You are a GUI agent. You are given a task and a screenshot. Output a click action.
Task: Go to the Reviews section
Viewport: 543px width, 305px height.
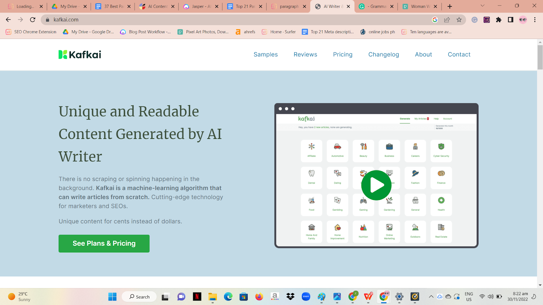(305, 55)
